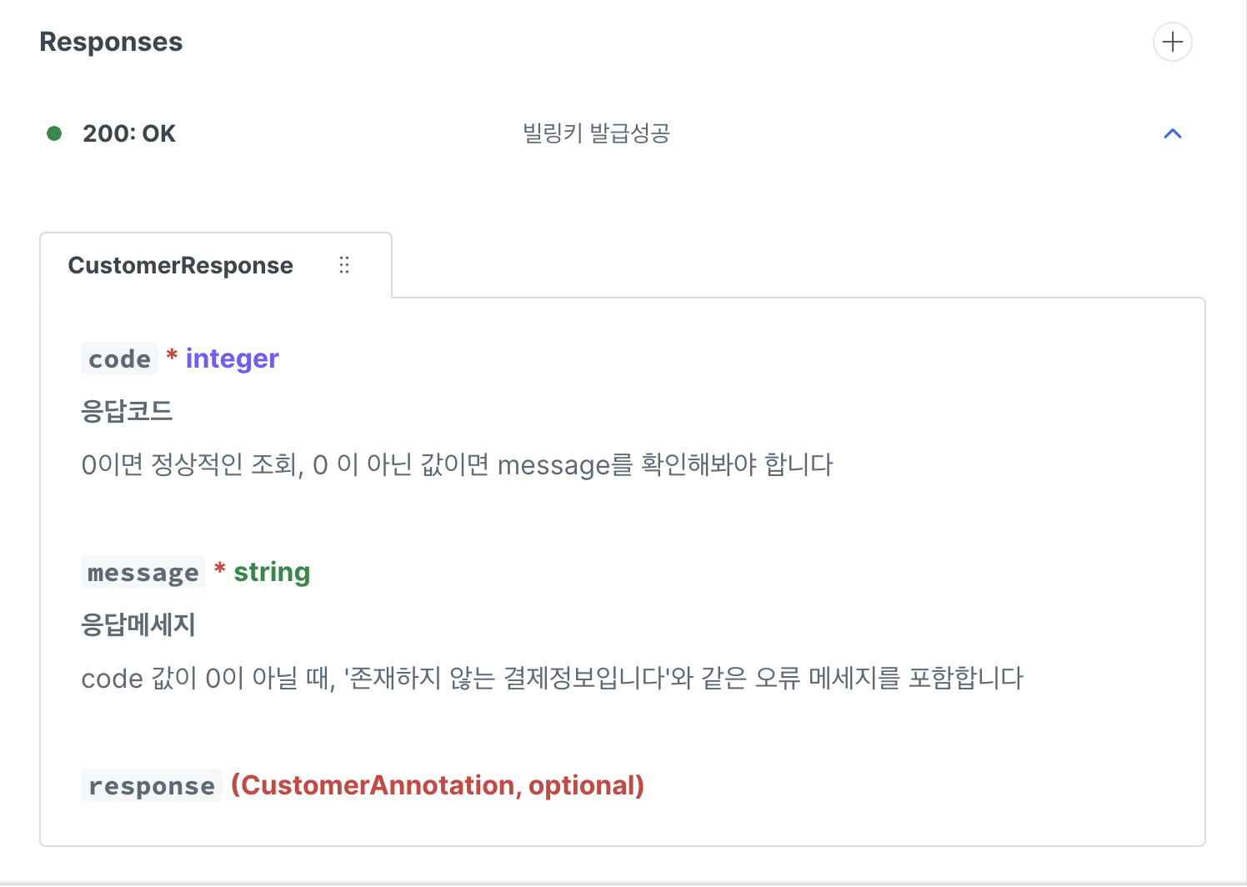Collapse the 200: OK response chevron
The width and height of the screenshot is (1247, 887).
click(1172, 133)
